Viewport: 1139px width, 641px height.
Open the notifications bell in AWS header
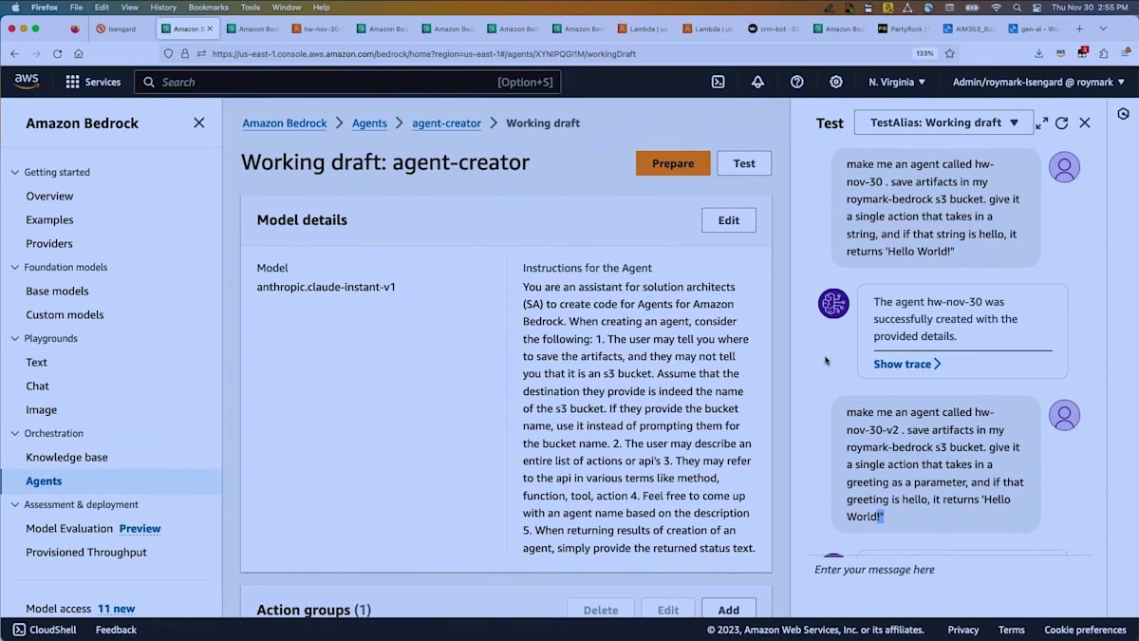[757, 82]
